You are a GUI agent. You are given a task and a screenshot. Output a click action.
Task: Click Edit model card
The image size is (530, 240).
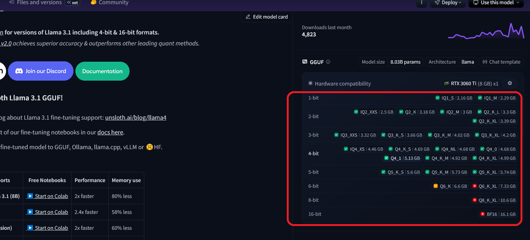tap(267, 17)
